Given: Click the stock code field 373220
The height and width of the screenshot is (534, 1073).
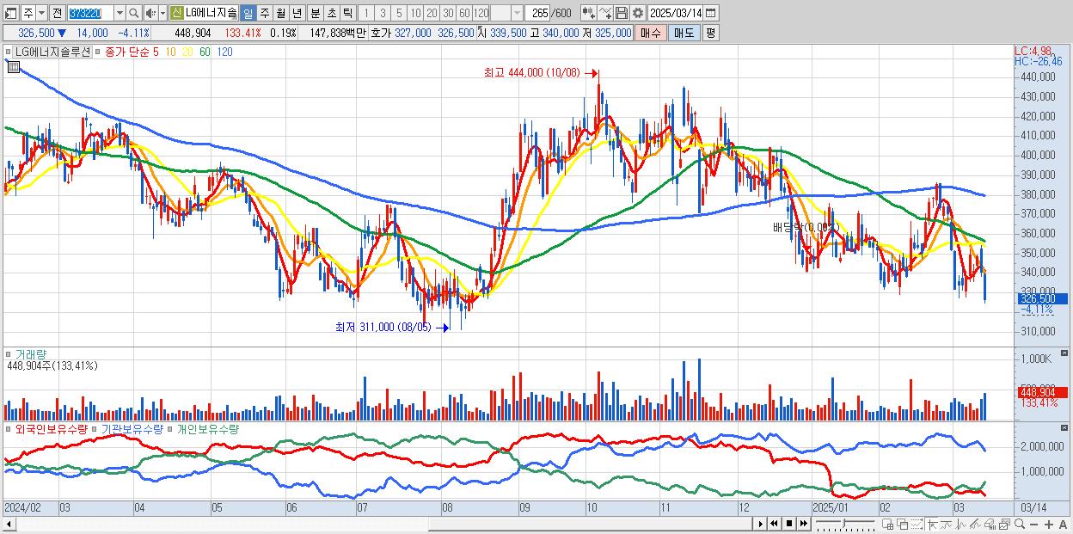Looking at the screenshot, I should (90, 13).
